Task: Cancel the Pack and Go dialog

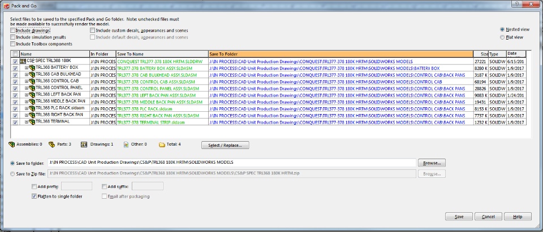Action: (488, 217)
